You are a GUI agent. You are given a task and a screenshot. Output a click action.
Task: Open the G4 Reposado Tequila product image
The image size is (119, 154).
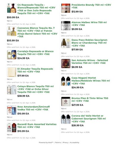tap(12, 8)
